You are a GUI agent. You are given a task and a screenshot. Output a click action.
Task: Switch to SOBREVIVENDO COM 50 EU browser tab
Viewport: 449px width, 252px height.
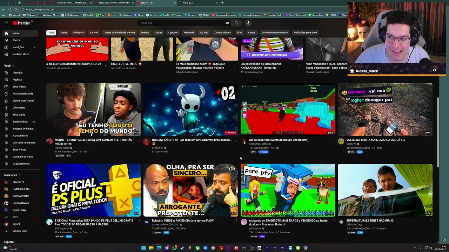(114, 3)
